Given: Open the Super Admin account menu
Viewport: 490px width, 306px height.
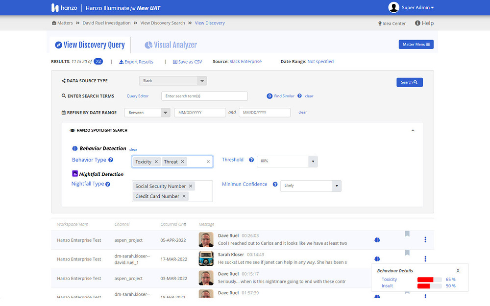Looking at the screenshot, I should [418, 8].
